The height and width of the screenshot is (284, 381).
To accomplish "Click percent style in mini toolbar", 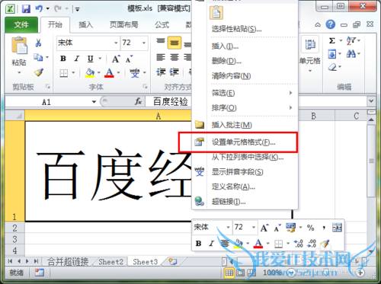I will [x=310, y=228].
